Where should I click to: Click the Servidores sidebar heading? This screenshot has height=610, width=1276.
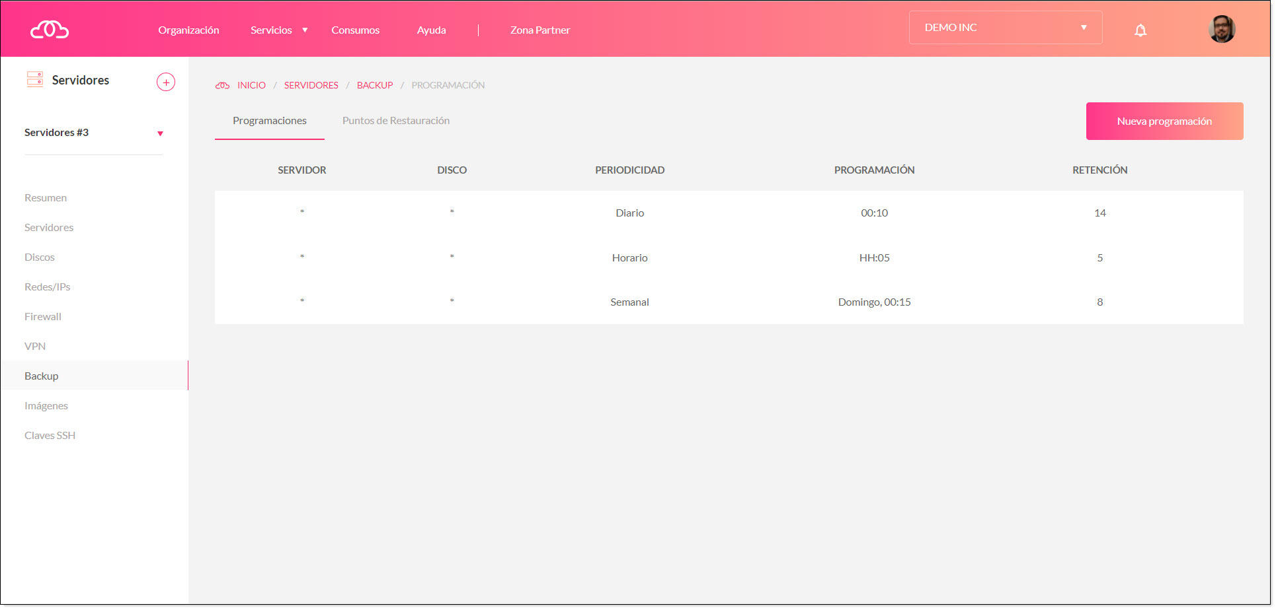[x=81, y=81]
